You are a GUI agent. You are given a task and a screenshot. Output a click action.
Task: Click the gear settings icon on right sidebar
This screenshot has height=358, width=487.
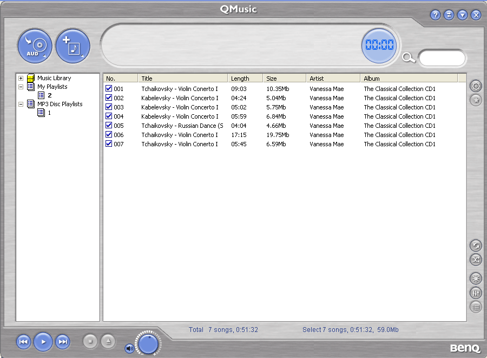[x=476, y=86]
